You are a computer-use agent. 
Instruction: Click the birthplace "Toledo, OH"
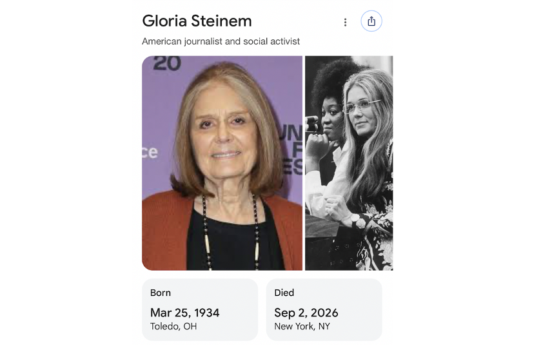pos(173,327)
